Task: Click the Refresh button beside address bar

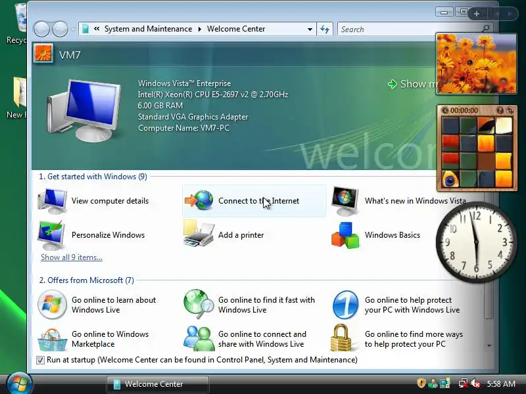Action: pos(325,29)
